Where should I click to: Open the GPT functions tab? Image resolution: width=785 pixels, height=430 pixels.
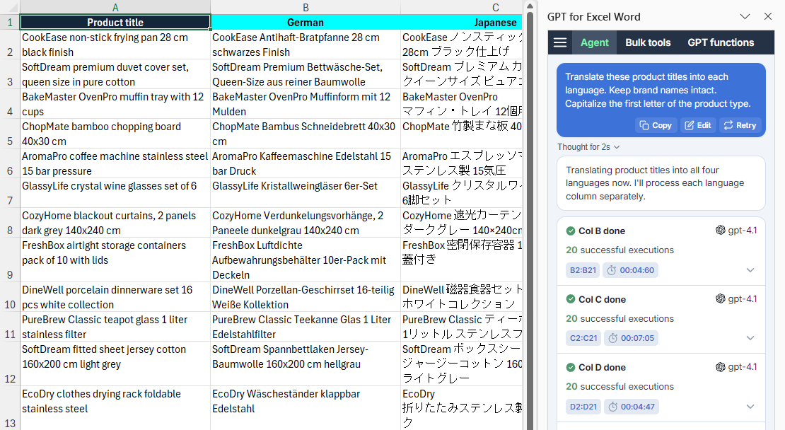[x=721, y=42]
